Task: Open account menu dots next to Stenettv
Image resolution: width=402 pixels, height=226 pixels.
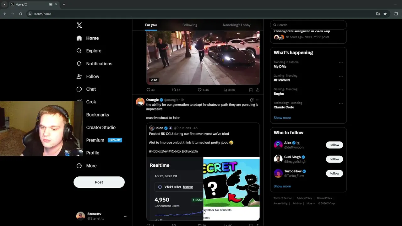Action: pyautogui.click(x=126, y=216)
